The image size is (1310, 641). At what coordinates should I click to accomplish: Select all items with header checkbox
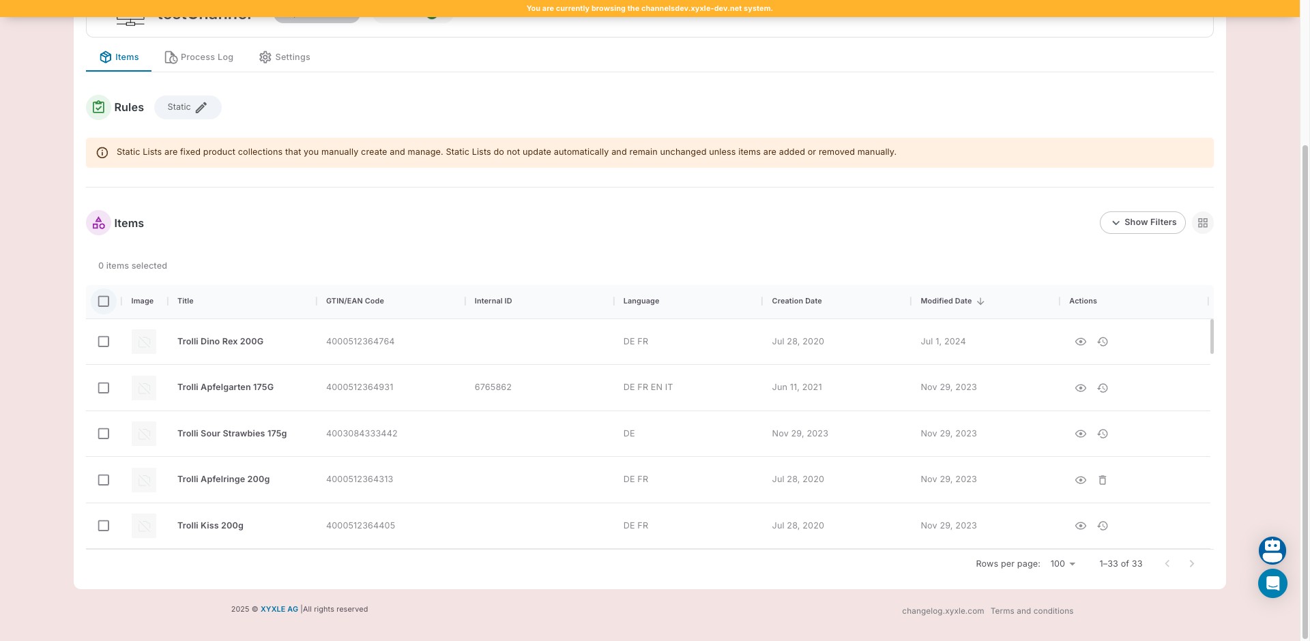point(104,301)
